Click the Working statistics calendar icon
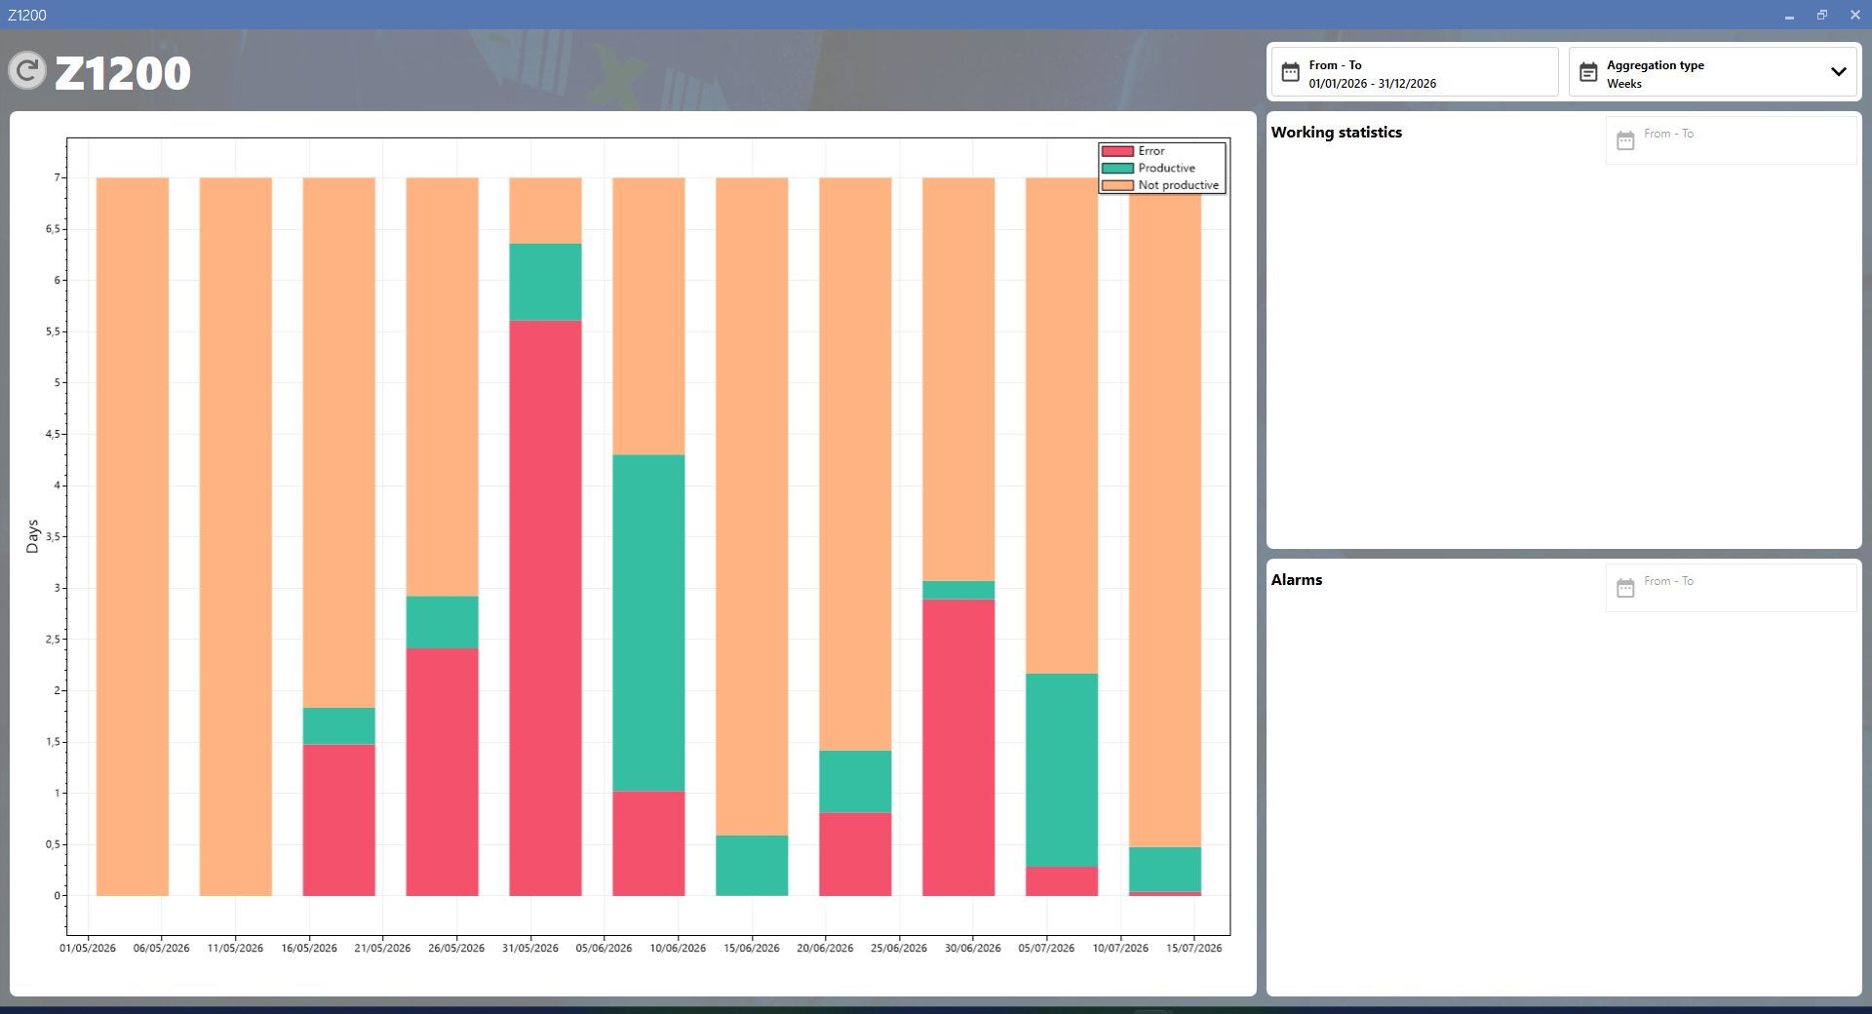This screenshot has width=1872, height=1014. [x=1625, y=140]
